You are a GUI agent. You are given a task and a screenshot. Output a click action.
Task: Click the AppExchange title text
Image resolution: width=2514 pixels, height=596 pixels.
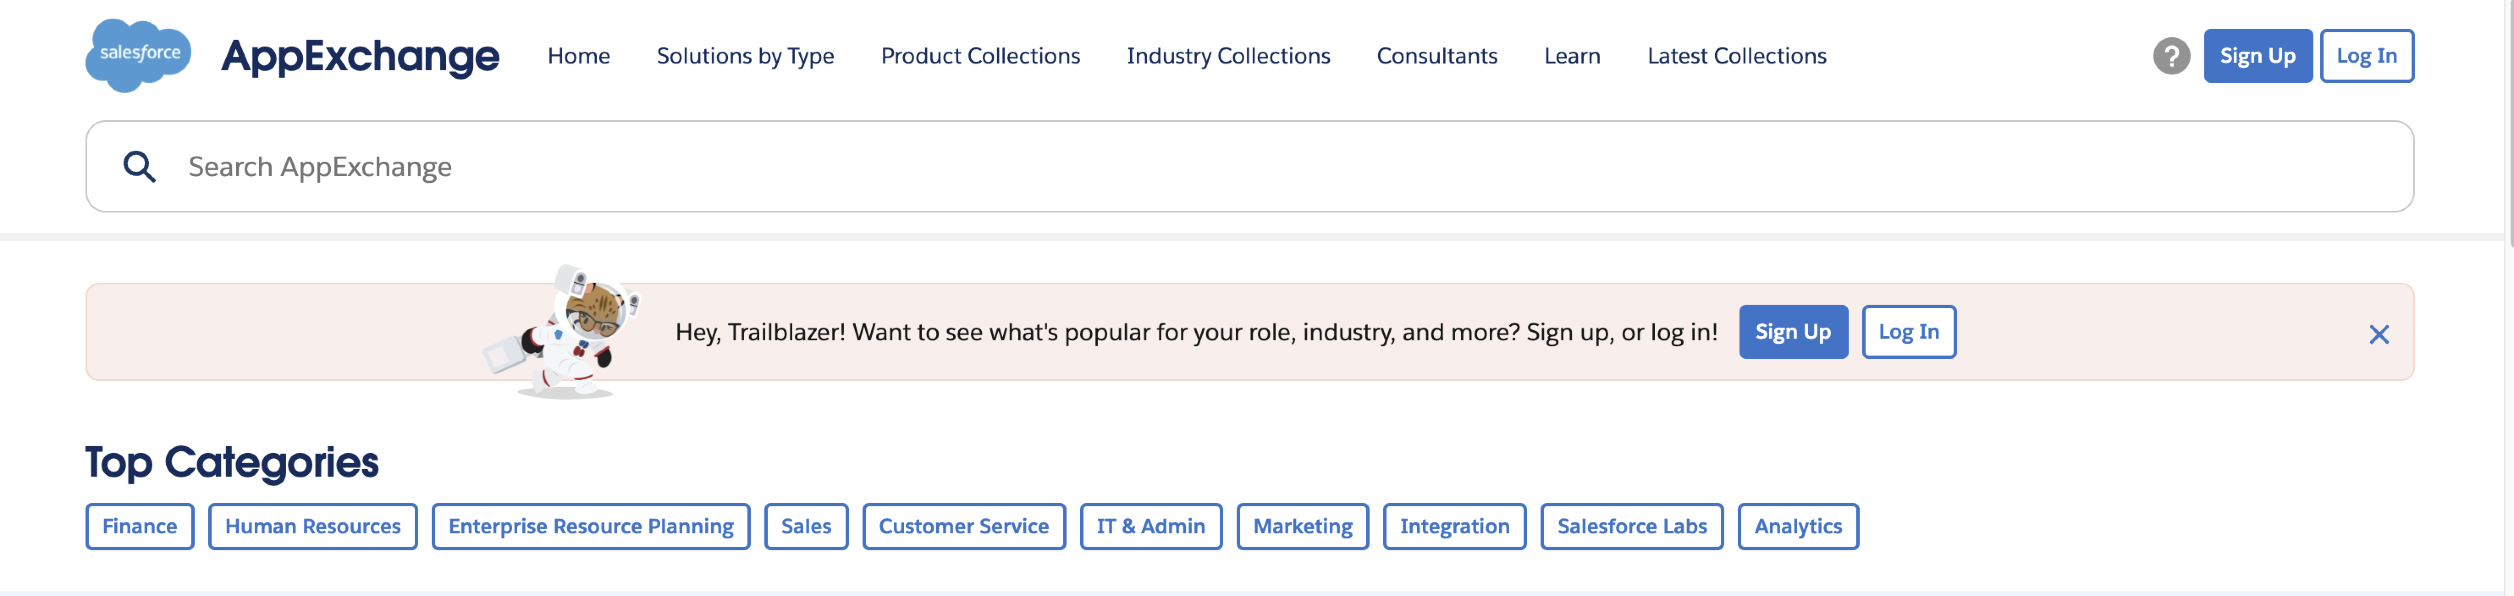point(359,55)
